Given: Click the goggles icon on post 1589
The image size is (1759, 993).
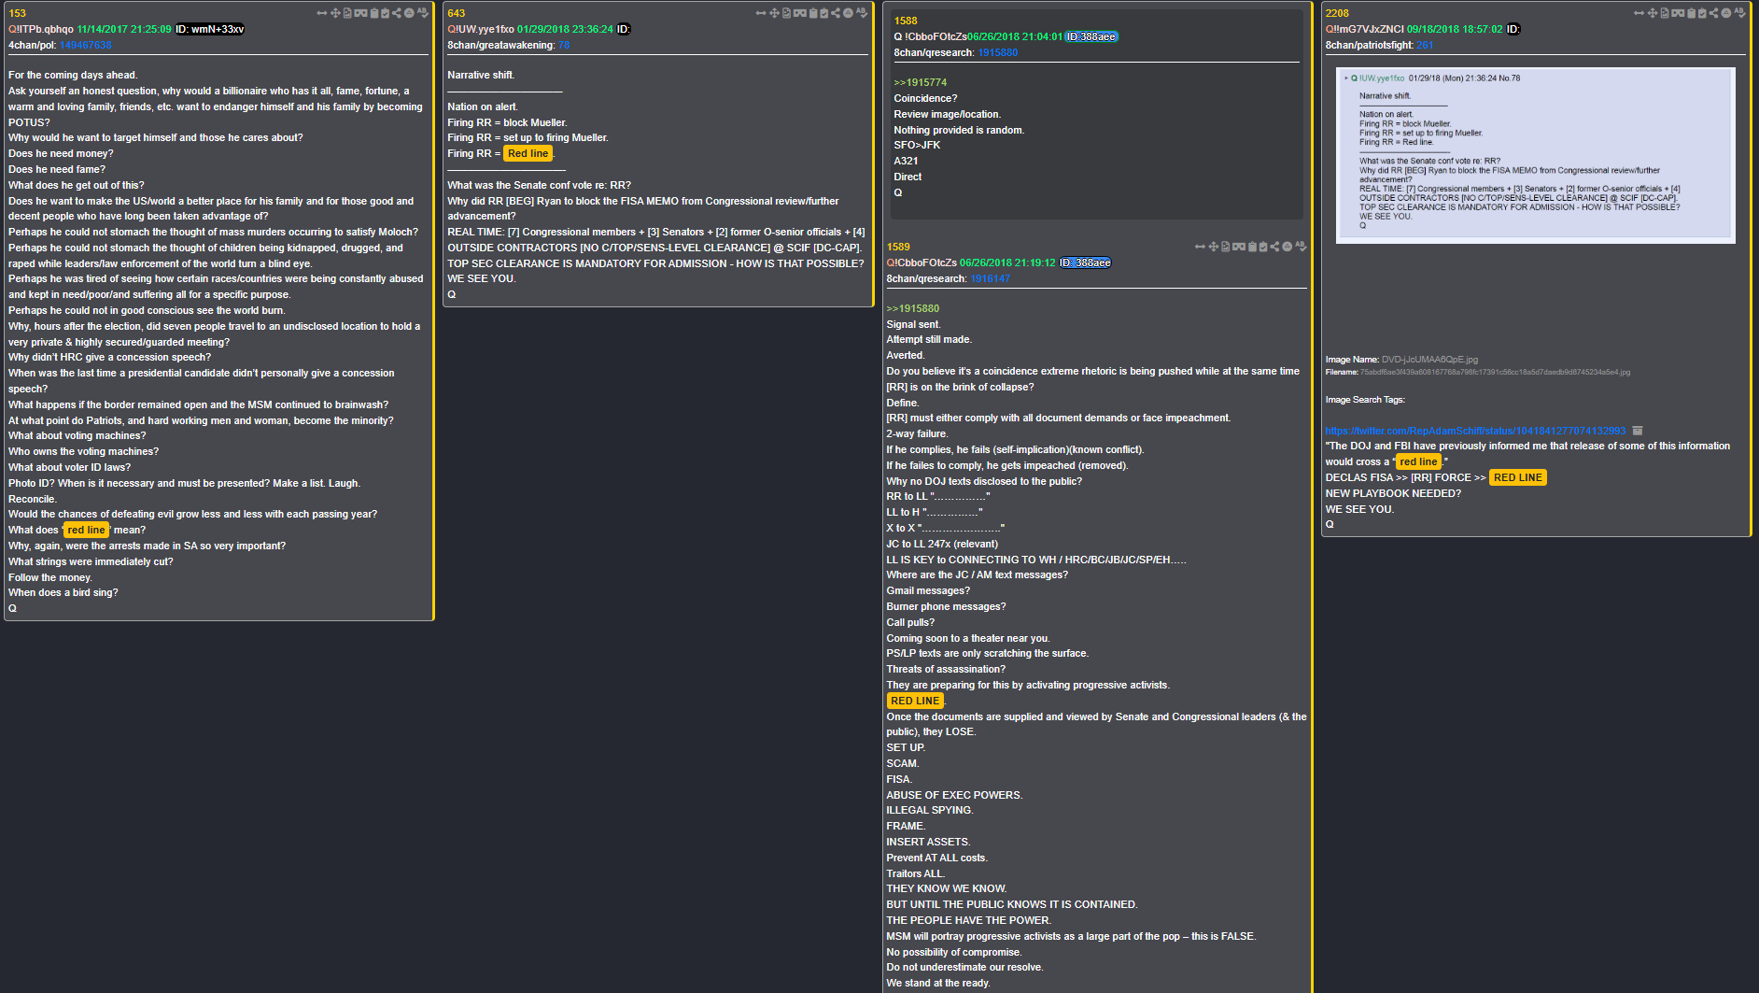Looking at the screenshot, I should click(1238, 247).
